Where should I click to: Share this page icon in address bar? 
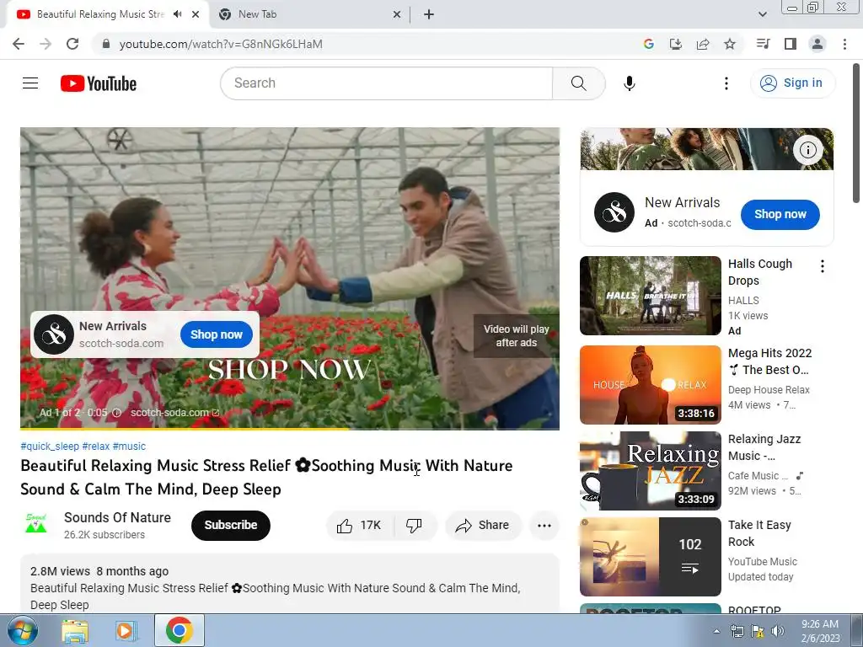pos(703,44)
